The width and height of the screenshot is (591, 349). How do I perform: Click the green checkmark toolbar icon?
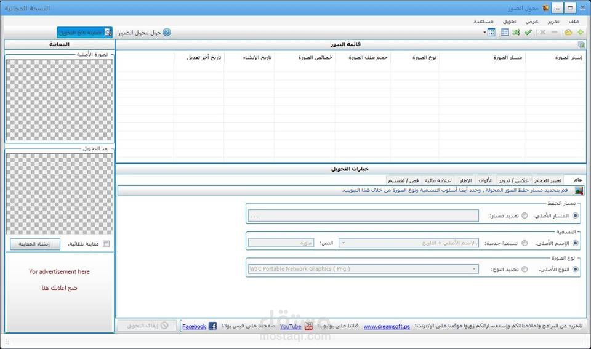point(528,33)
